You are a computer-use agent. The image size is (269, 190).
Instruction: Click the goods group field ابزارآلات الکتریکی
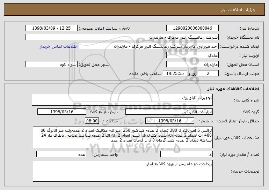(x=169, y=112)
